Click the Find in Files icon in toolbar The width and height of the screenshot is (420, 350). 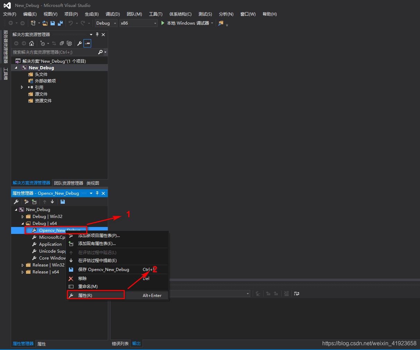click(221, 23)
